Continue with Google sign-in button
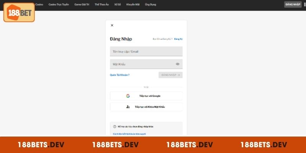306x153 pixels. tap(146, 96)
